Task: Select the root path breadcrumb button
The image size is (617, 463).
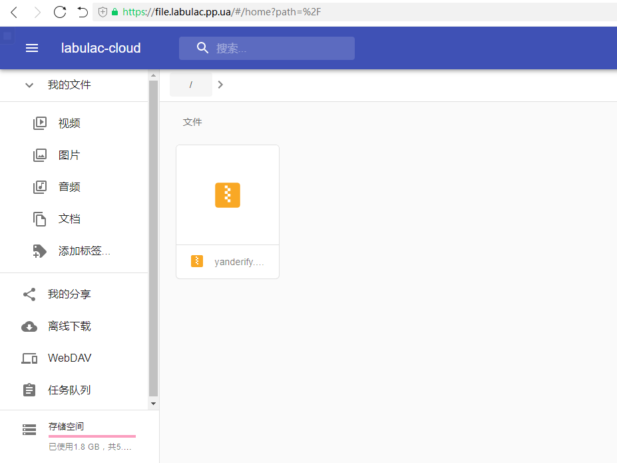Action: point(191,85)
